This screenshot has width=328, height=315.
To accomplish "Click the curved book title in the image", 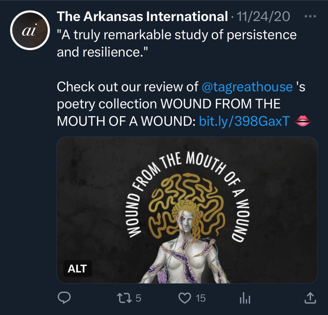I will coord(187,196).
